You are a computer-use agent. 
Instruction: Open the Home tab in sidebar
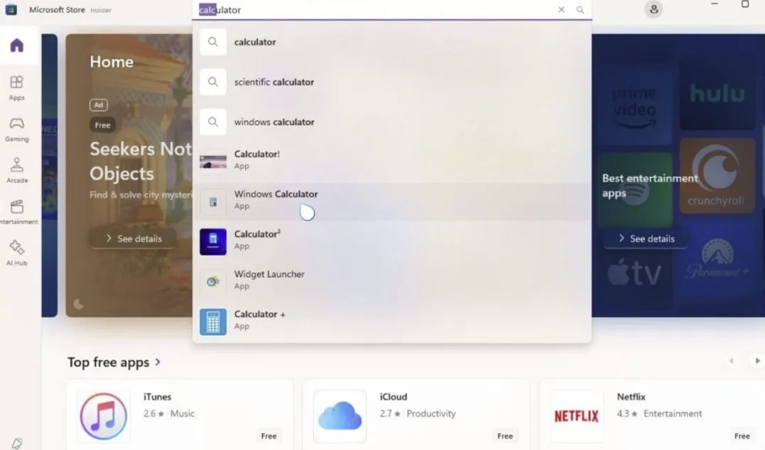17,45
